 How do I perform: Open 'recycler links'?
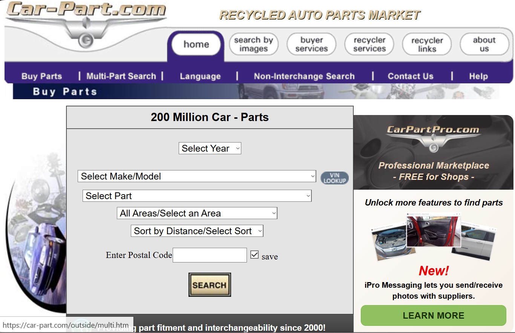[426, 44]
